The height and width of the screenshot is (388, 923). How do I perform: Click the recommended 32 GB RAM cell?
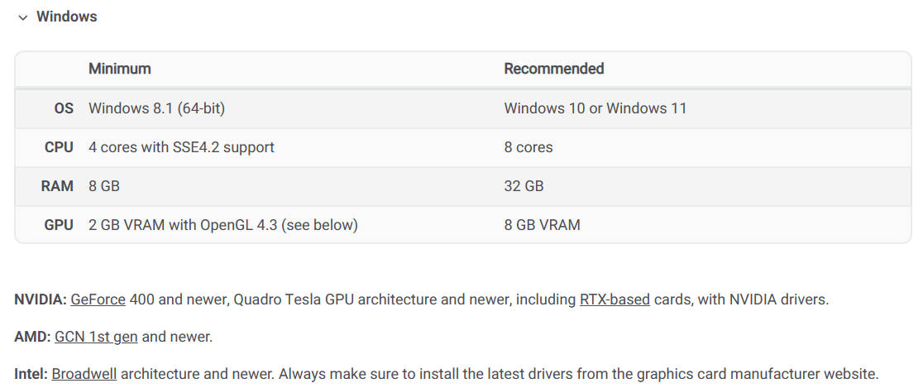(524, 186)
